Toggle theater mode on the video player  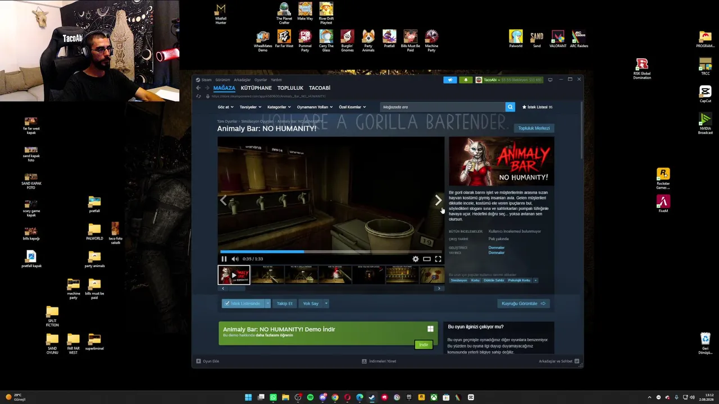click(x=427, y=259)
